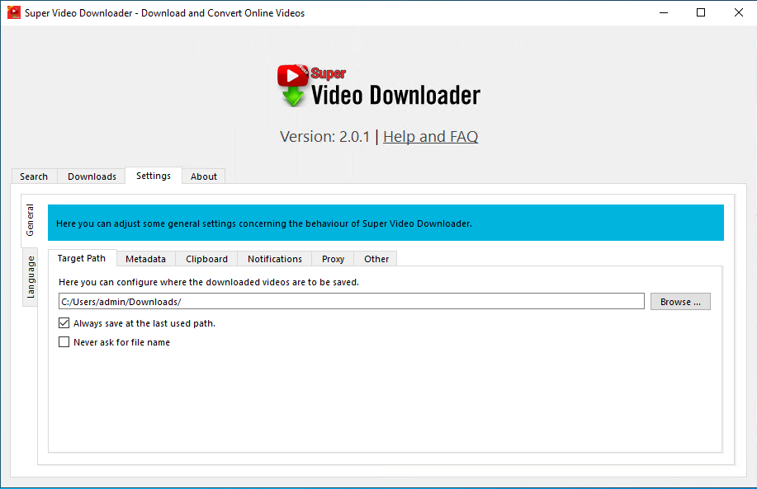
Task: Open the About tab
Action: coord(204,176)
